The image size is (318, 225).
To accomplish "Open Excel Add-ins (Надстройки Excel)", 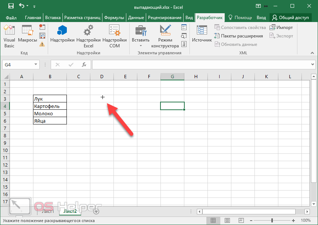I will (88, 36).
